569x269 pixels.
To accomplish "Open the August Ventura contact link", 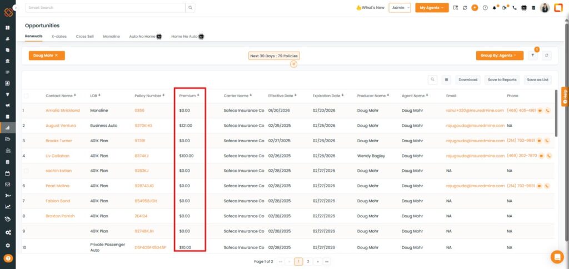I will click(60, 126).
